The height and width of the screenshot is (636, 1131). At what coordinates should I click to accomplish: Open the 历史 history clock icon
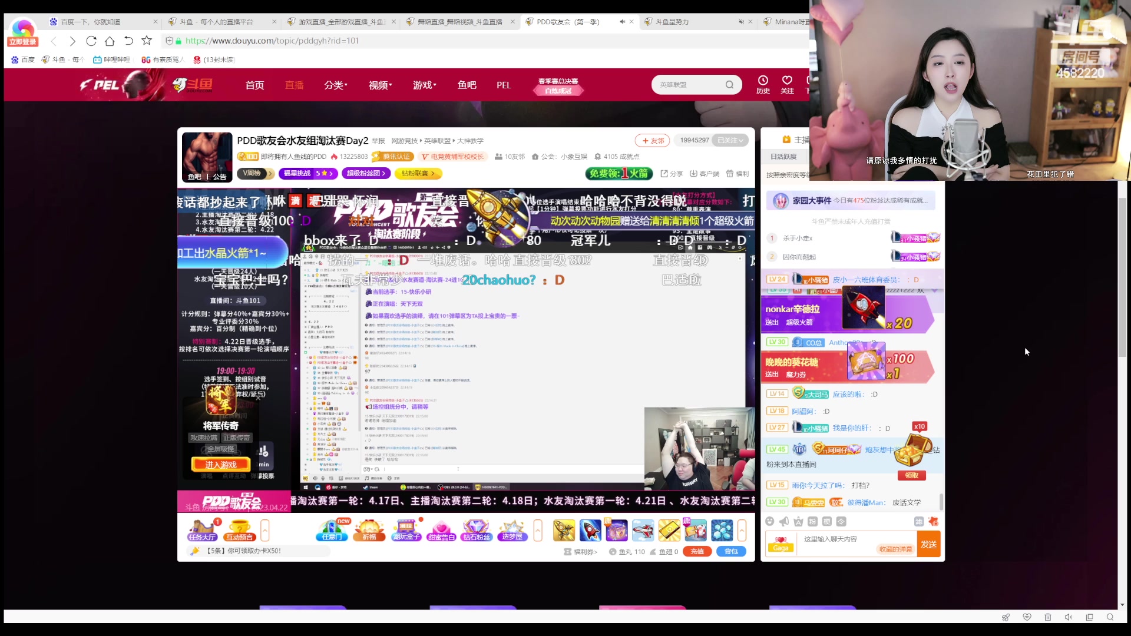tap(763, 84)
